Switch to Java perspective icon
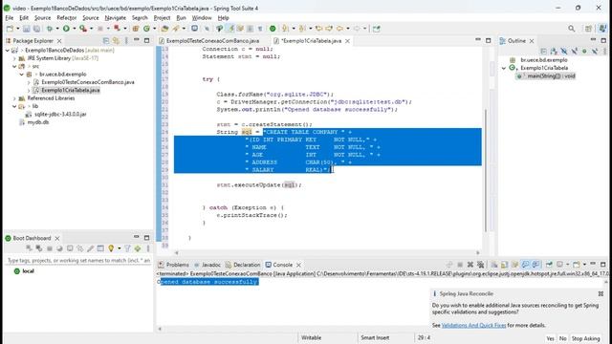This screenshot has height=344, width=612. pyautogui.click(x=602, y=28)
